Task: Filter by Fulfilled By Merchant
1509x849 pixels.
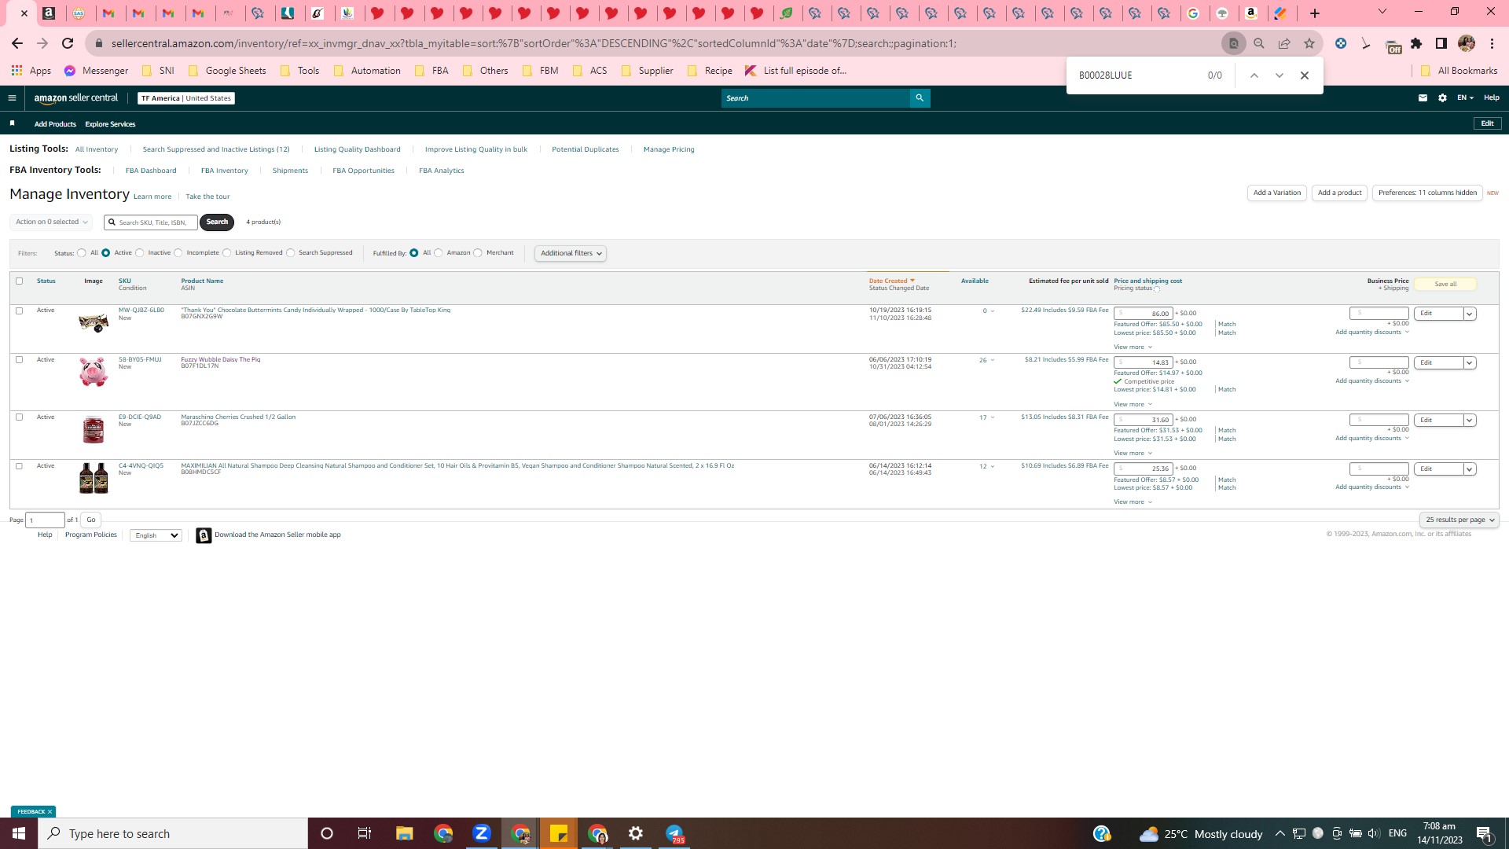Action: coord(478,253)
